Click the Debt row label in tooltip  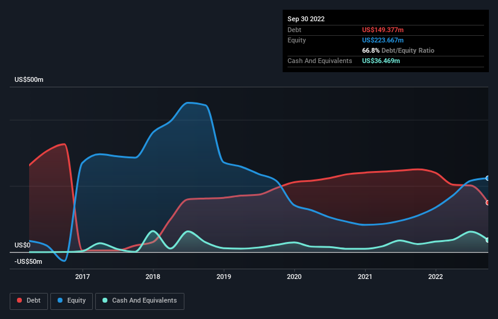pos(294,30)
